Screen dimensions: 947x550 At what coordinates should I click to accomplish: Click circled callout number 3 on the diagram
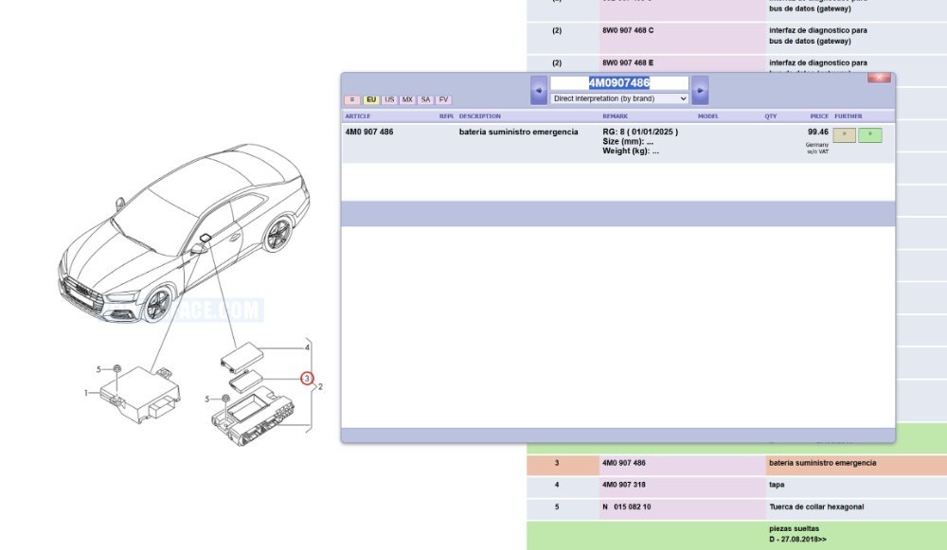coord(307,379)
